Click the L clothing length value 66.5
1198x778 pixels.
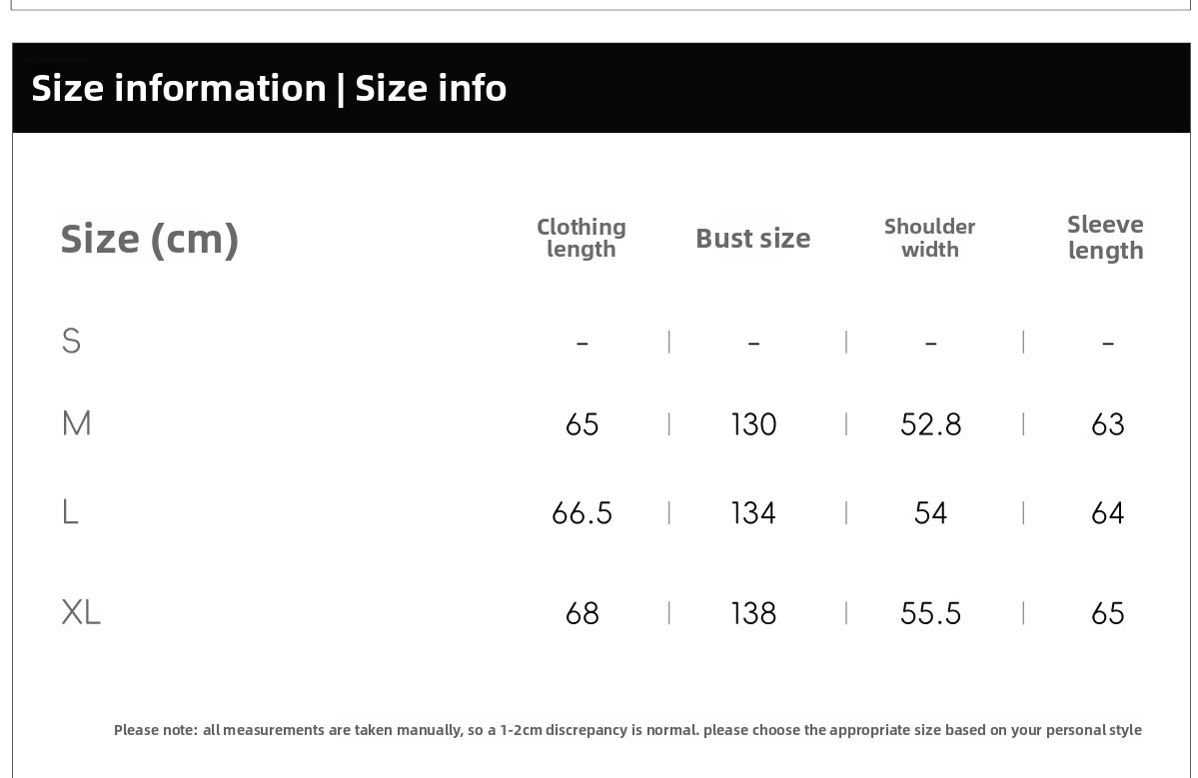pos(582,513)
